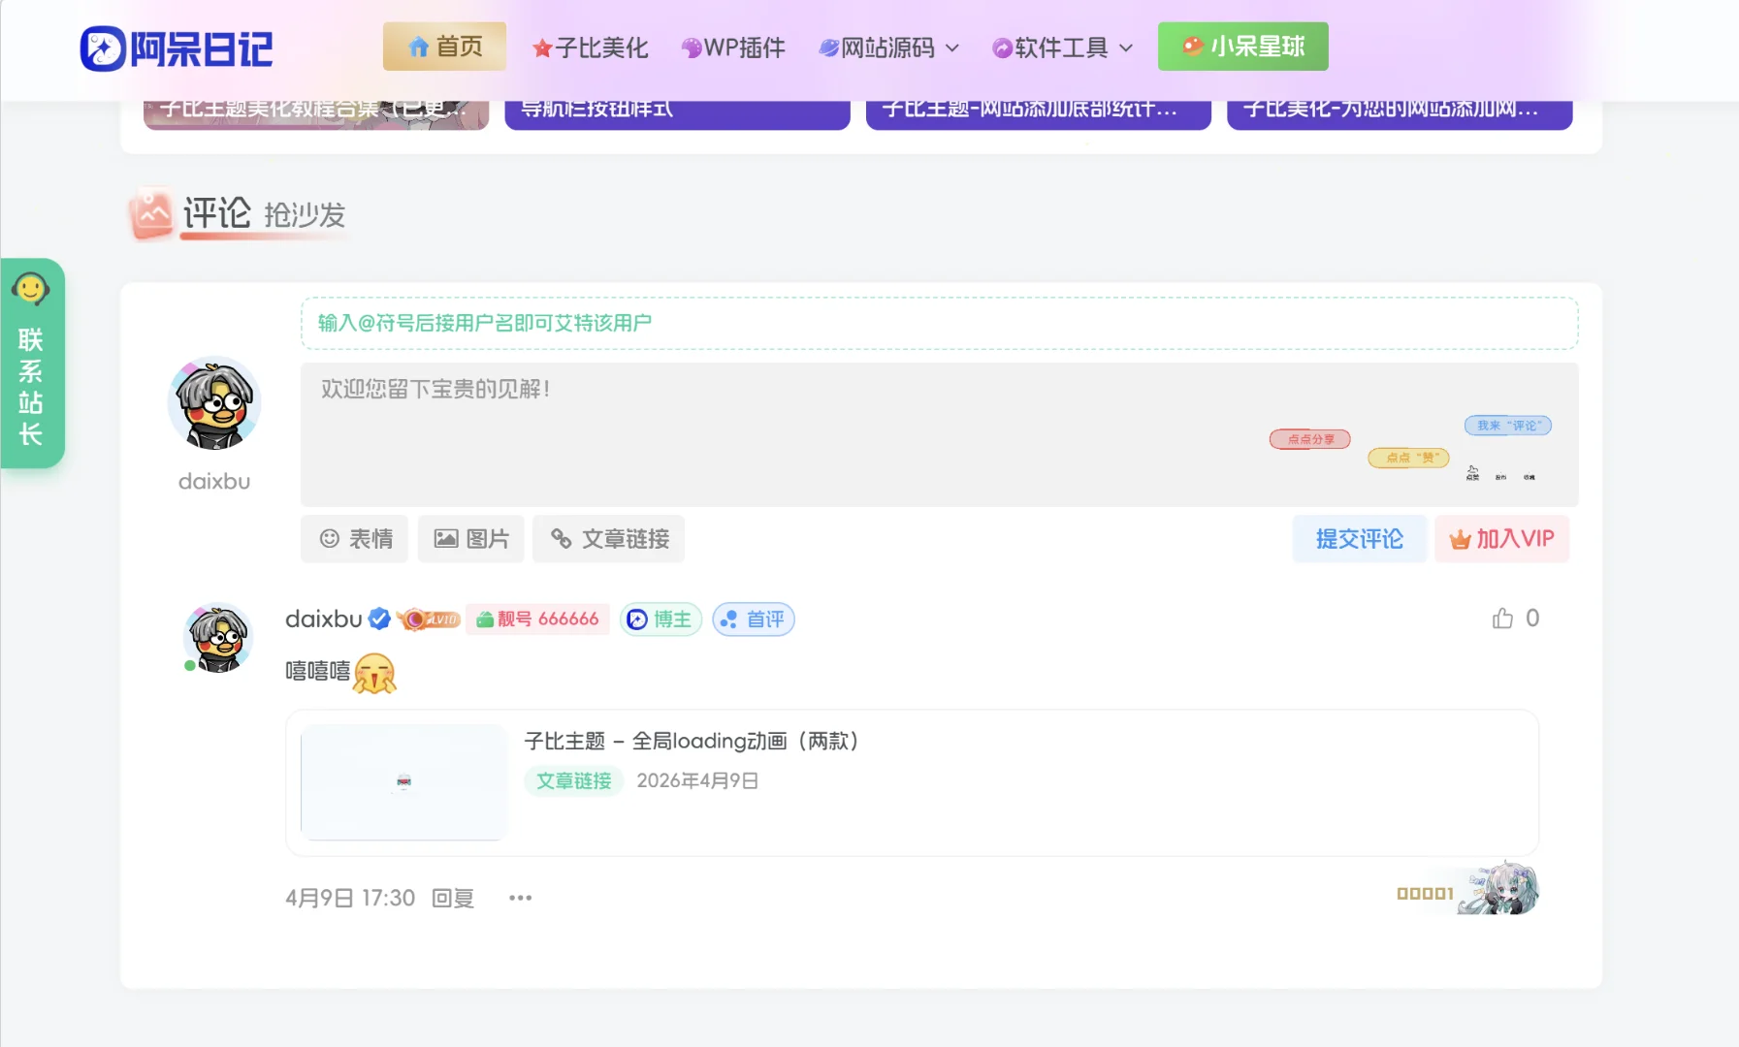Click the 博主 blogger badge
This screenshot has width=1739, height=1047.
point(660,619)
